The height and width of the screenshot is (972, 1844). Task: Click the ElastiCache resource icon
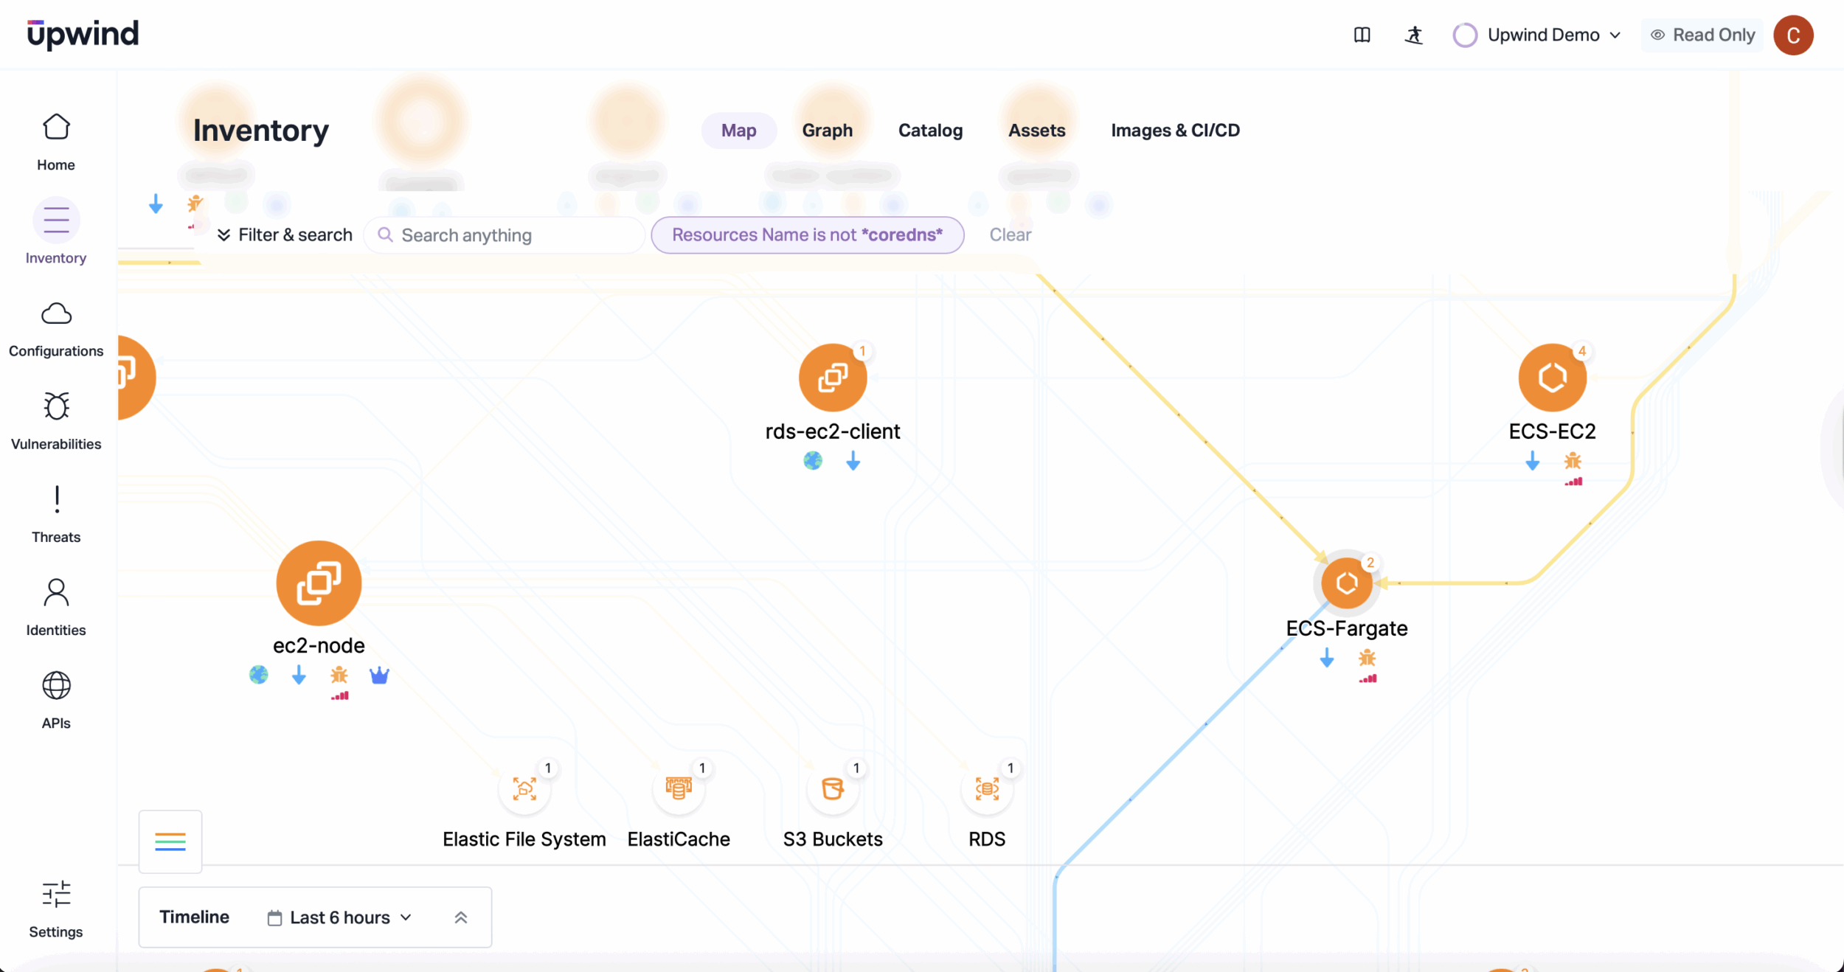pos(679,788)
